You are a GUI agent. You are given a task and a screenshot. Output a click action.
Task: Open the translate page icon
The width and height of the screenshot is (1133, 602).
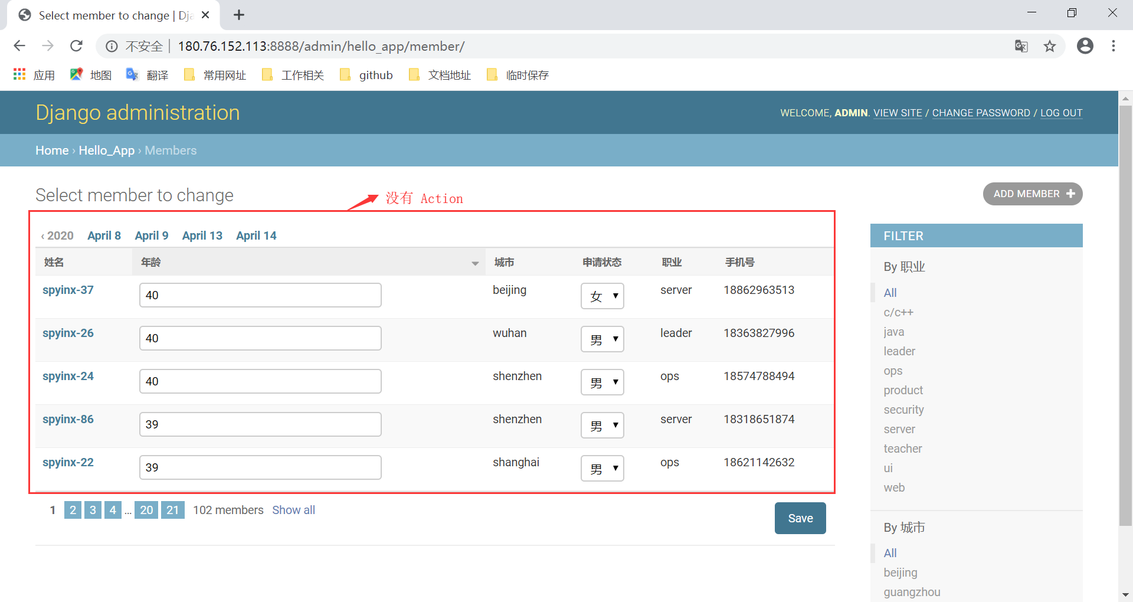click(1021, 46)
